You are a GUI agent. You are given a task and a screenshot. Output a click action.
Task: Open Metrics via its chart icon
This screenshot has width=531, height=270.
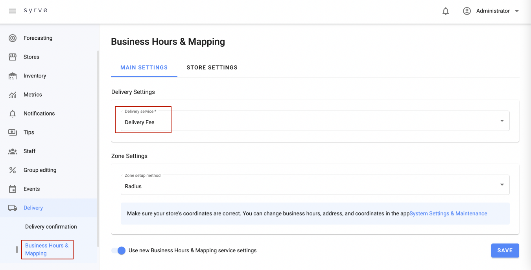[13, 95]
